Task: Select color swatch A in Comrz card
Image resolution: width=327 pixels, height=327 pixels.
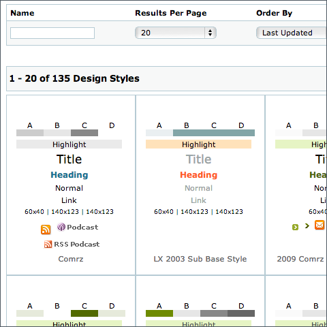Action: [x=30, y=133]
